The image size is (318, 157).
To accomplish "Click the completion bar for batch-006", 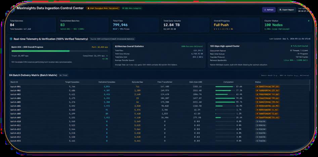I will tap(225, 106).
